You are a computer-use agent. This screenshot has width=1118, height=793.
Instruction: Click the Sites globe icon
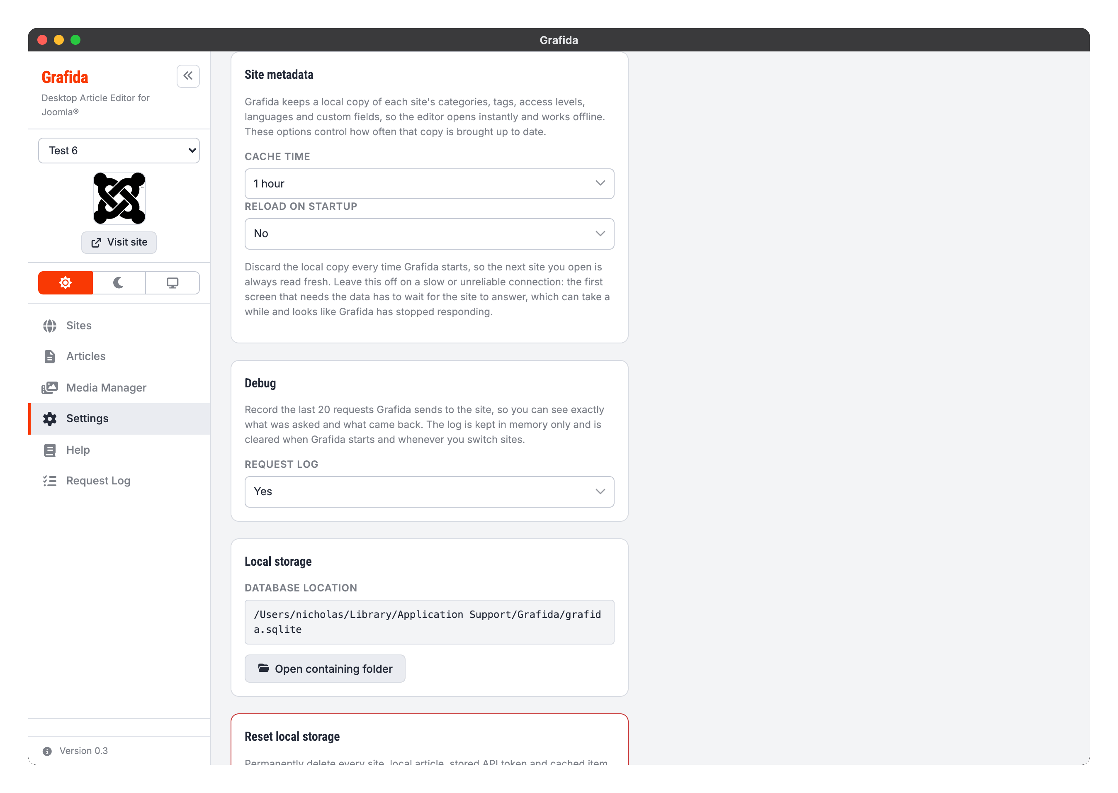[x=50, y=326]
